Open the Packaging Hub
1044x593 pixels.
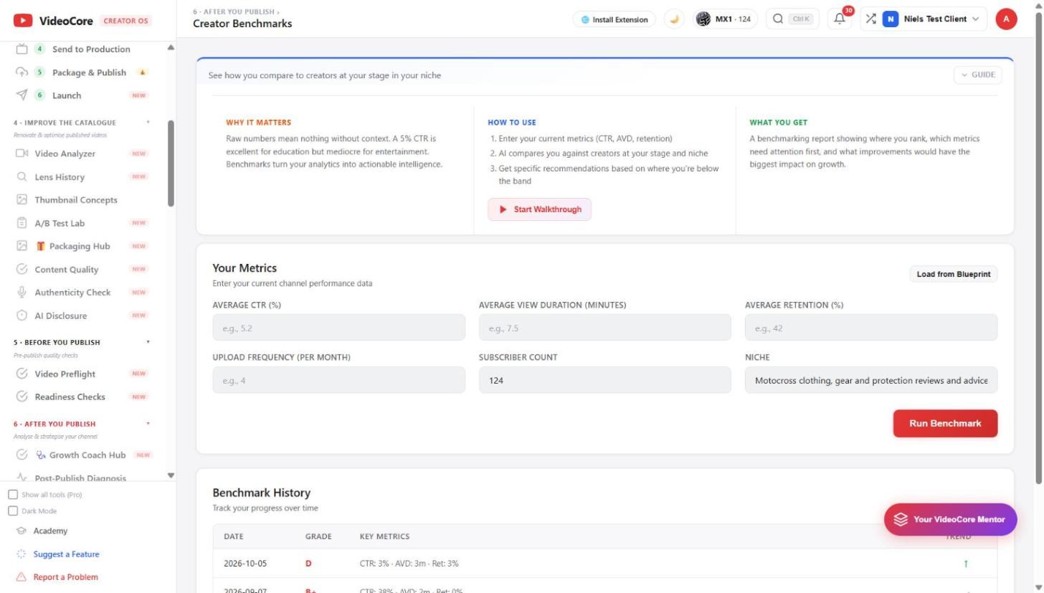coord(81,246)
